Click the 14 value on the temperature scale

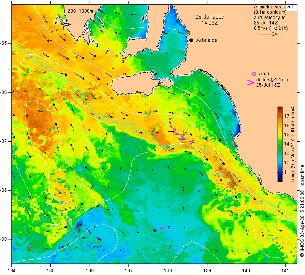[287, 144]
